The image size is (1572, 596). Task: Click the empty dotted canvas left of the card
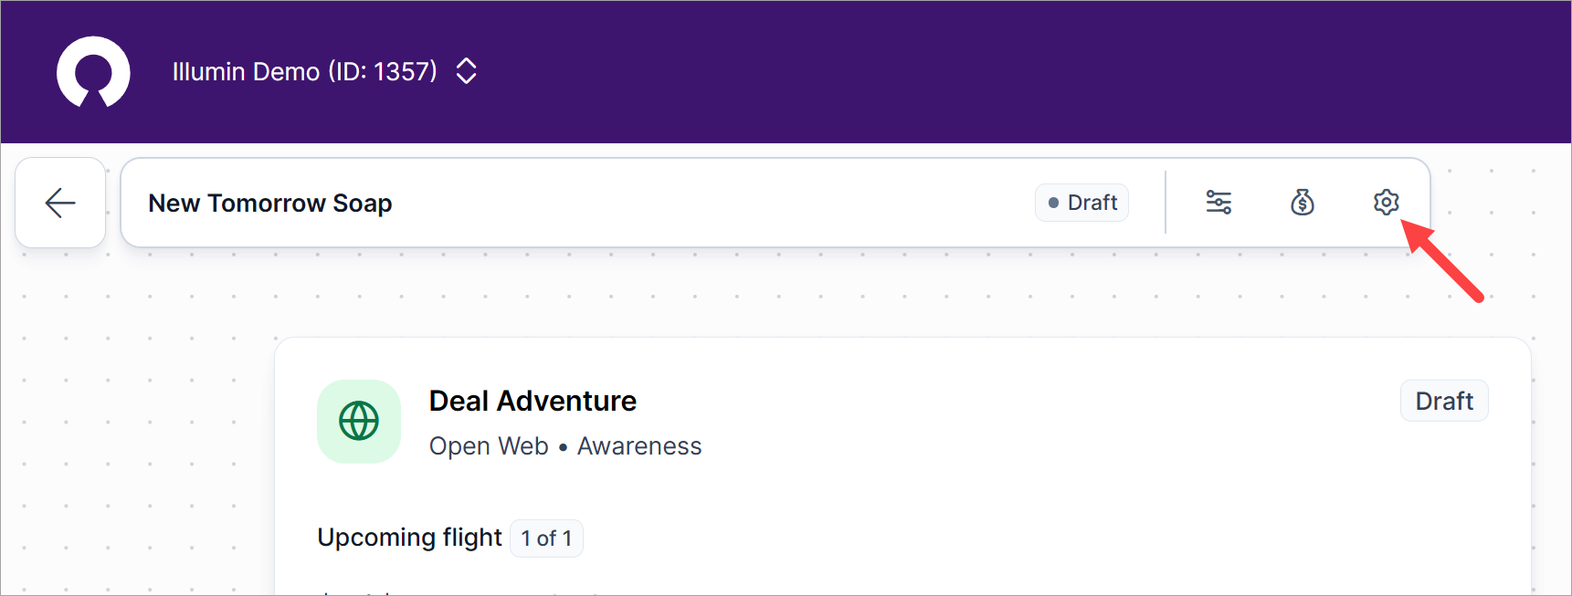tap(137, 438)
